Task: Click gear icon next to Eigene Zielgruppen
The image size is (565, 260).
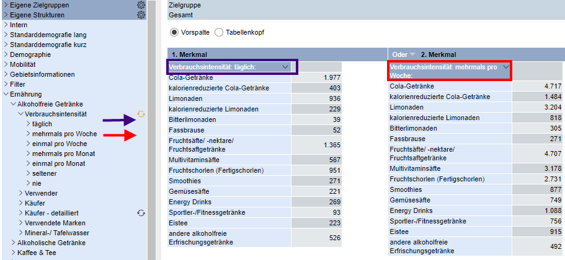Action: 141,5
